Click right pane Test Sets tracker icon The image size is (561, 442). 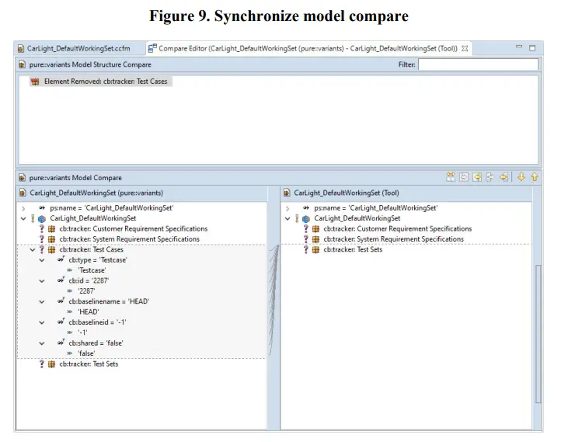(315, 249)
